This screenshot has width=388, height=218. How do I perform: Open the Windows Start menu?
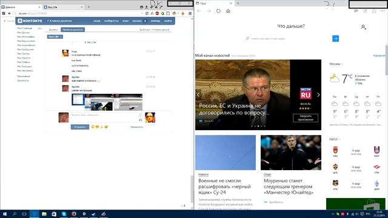(x=5, y=214)
